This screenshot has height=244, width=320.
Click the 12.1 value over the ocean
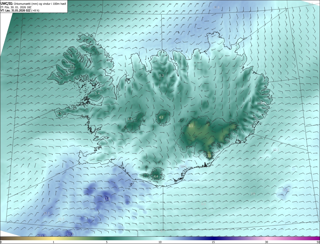46,213
